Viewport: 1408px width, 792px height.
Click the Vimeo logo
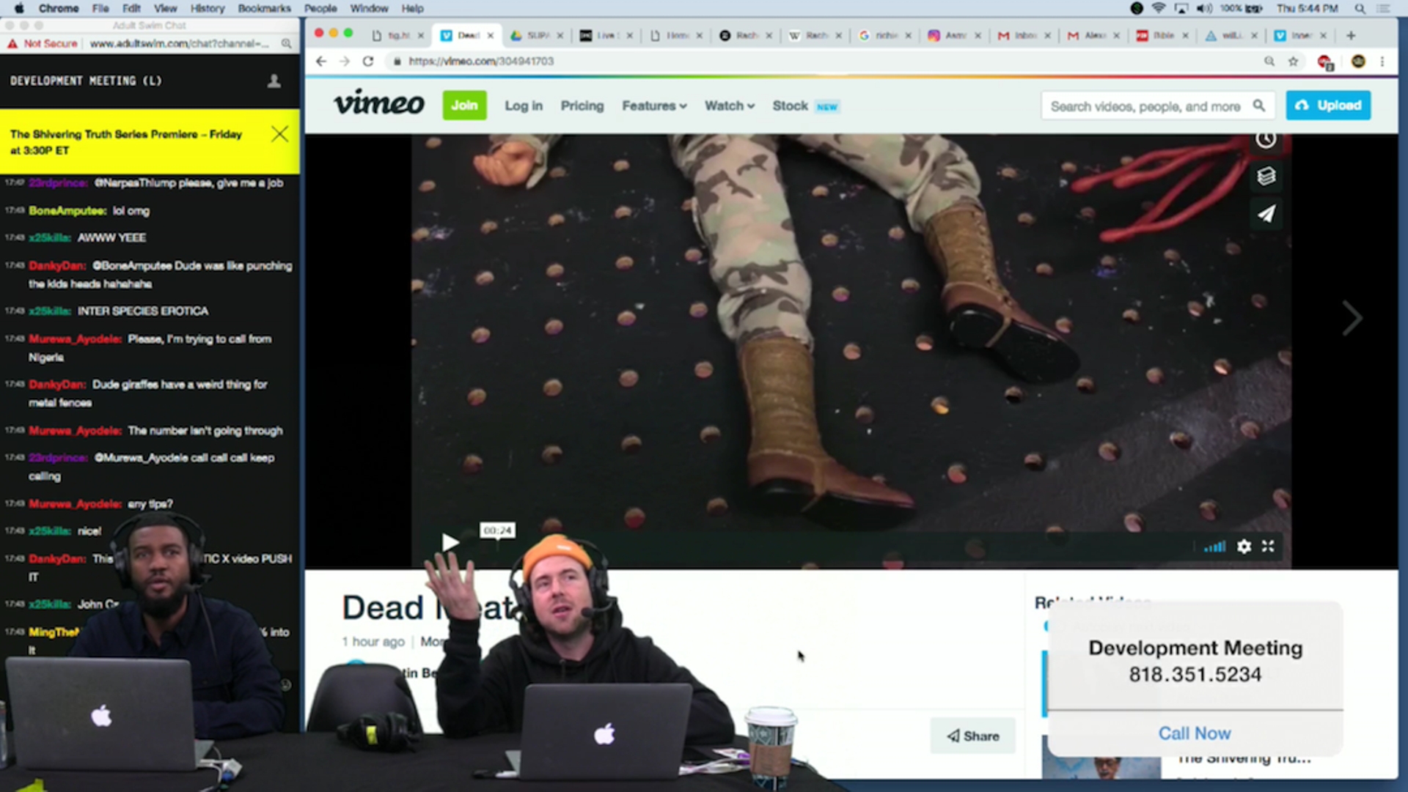coord(379,103)
